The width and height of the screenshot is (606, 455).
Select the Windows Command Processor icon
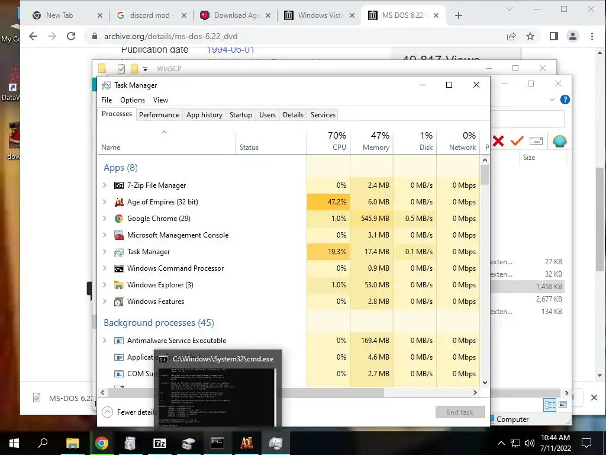pyautogui.click(x=118, y=268)
